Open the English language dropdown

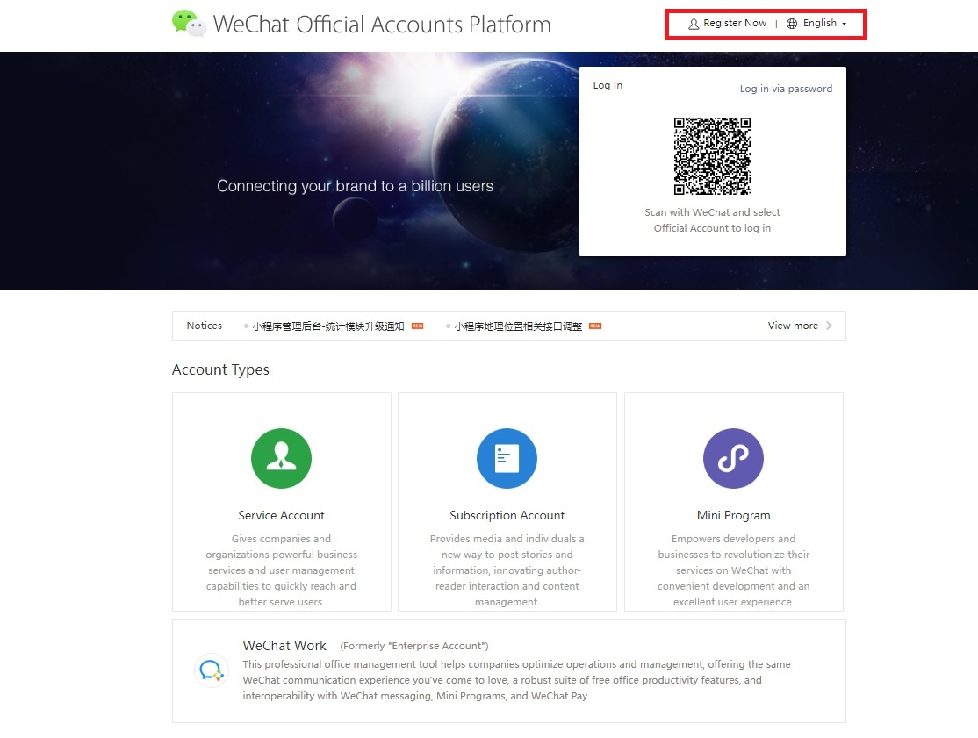pyautogui.click(x=824, y=23)
